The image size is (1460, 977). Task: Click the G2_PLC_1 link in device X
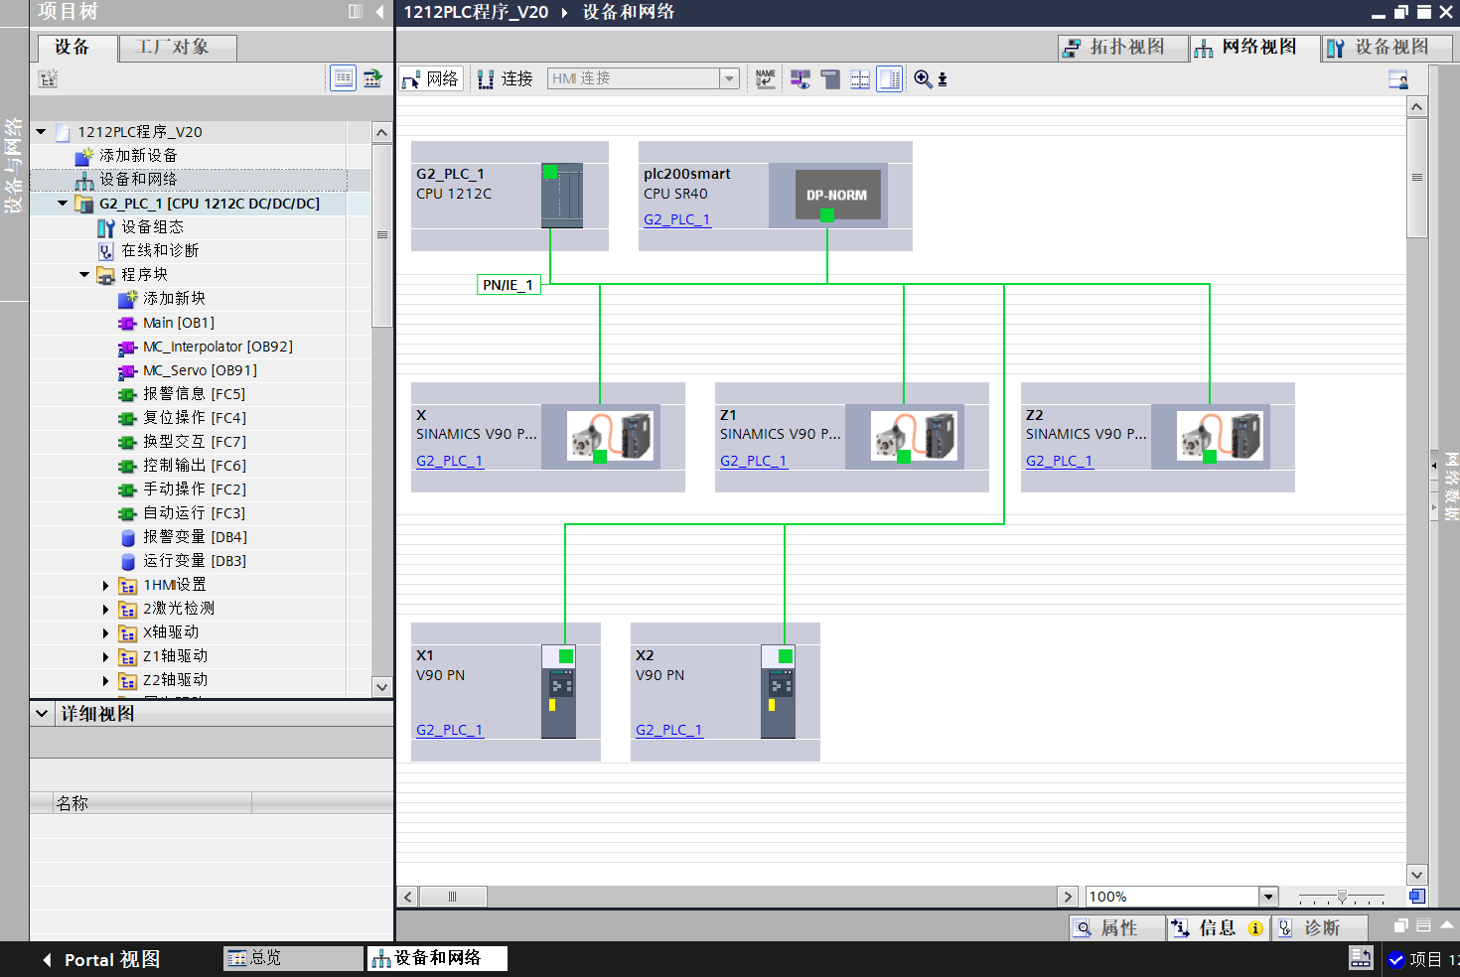pos(450,461)
